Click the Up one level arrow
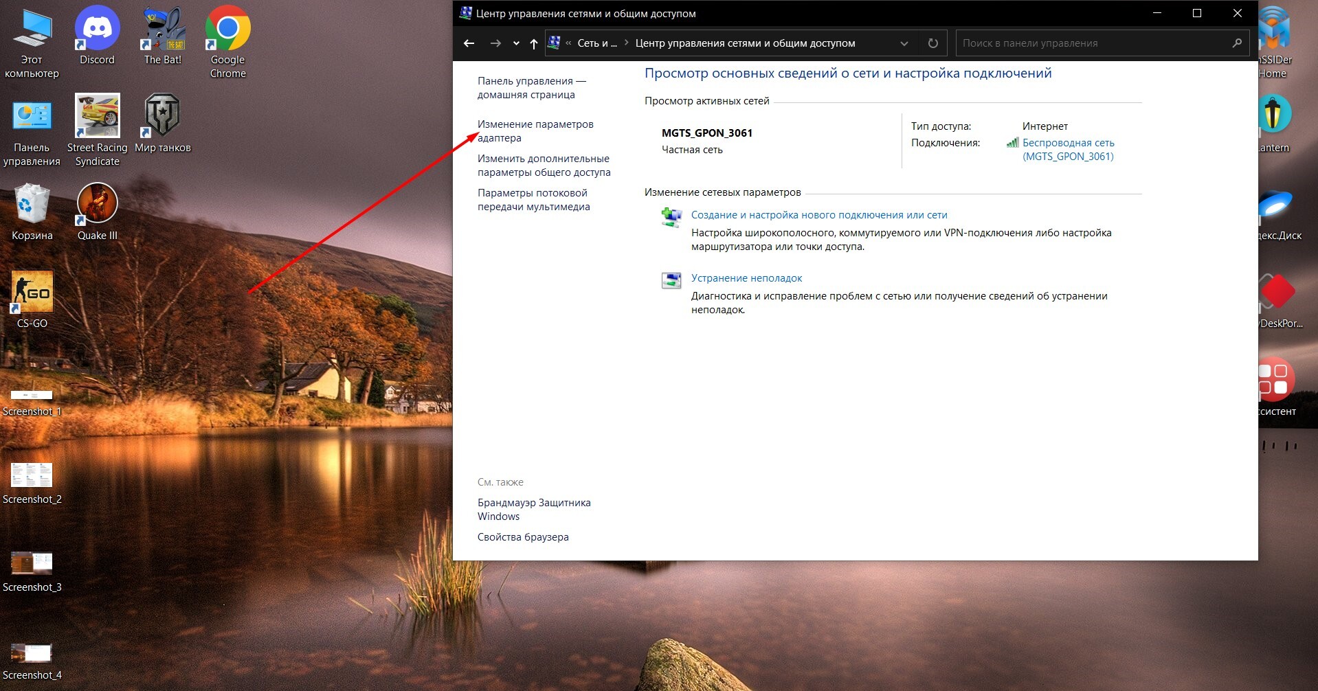 point(534,43)
